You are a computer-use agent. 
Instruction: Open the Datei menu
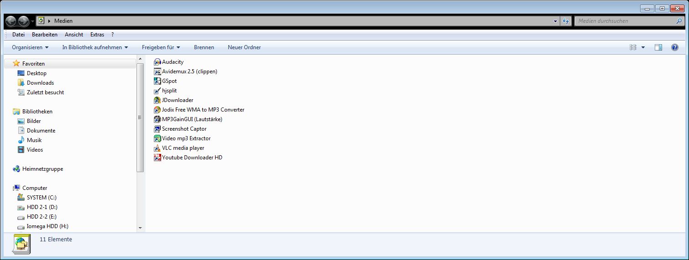click(x=19, y=35)
